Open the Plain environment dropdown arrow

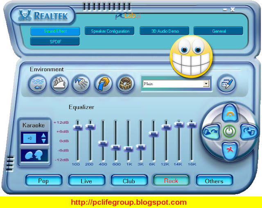click(206, 84)
